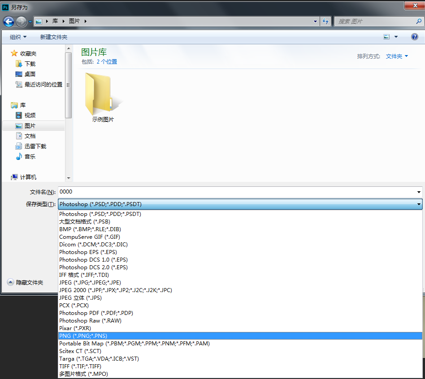Click the 文件名 input field
This screenshot has height=379, width=425.
(237, 192)
